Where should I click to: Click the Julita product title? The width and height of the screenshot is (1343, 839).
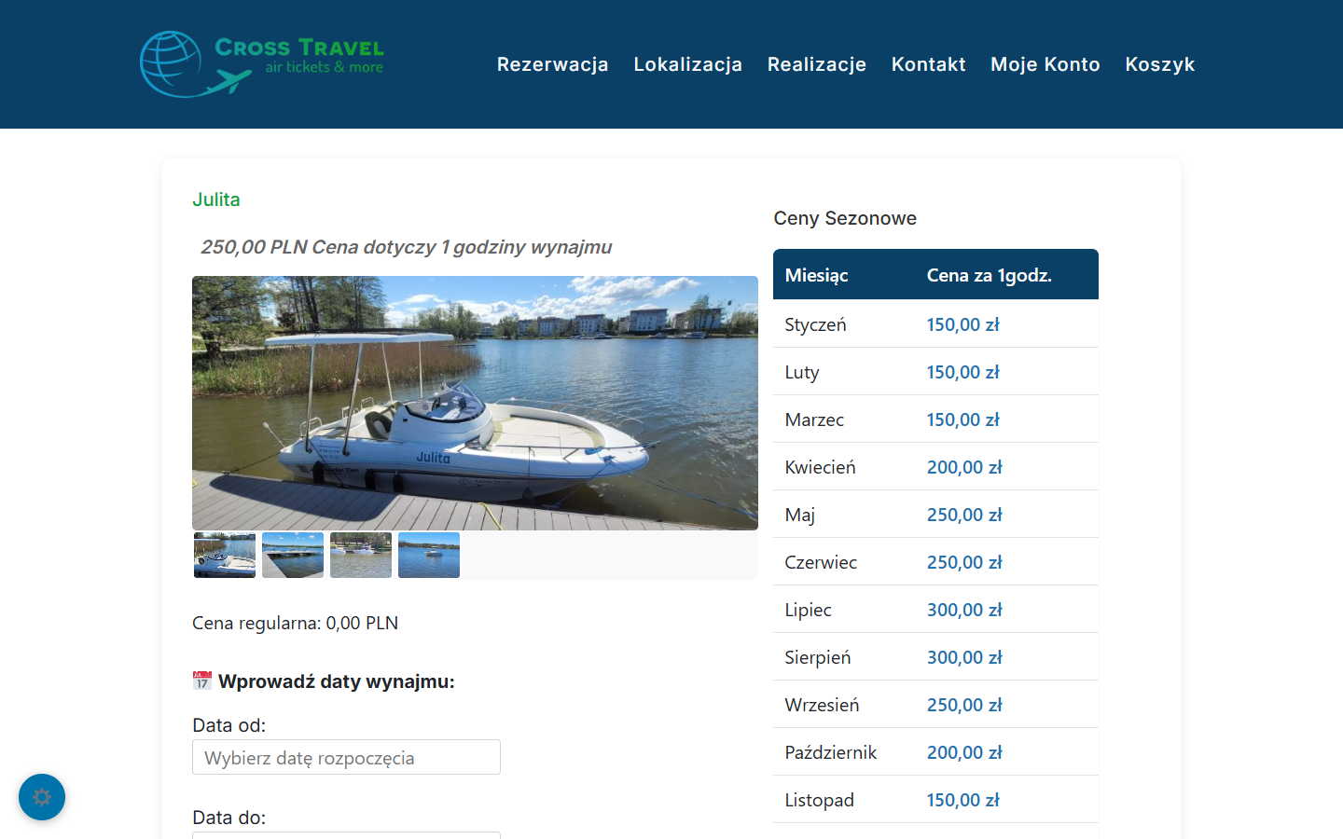point(216,199)
